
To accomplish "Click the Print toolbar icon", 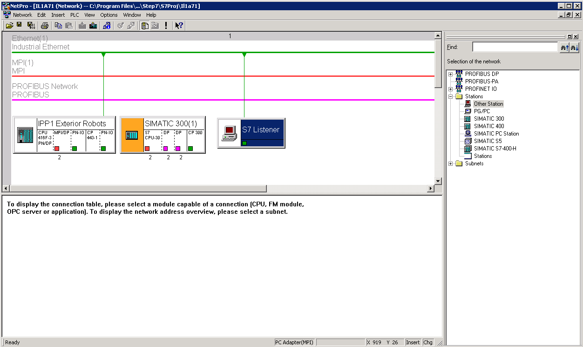I will point(44,26).
